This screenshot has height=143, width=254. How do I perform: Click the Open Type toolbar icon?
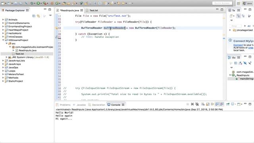point(64,3)
